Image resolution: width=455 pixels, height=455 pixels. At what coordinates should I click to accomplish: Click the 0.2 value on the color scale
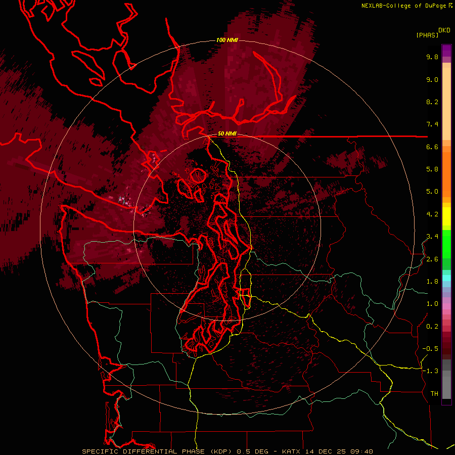click(x=432, y=327)
